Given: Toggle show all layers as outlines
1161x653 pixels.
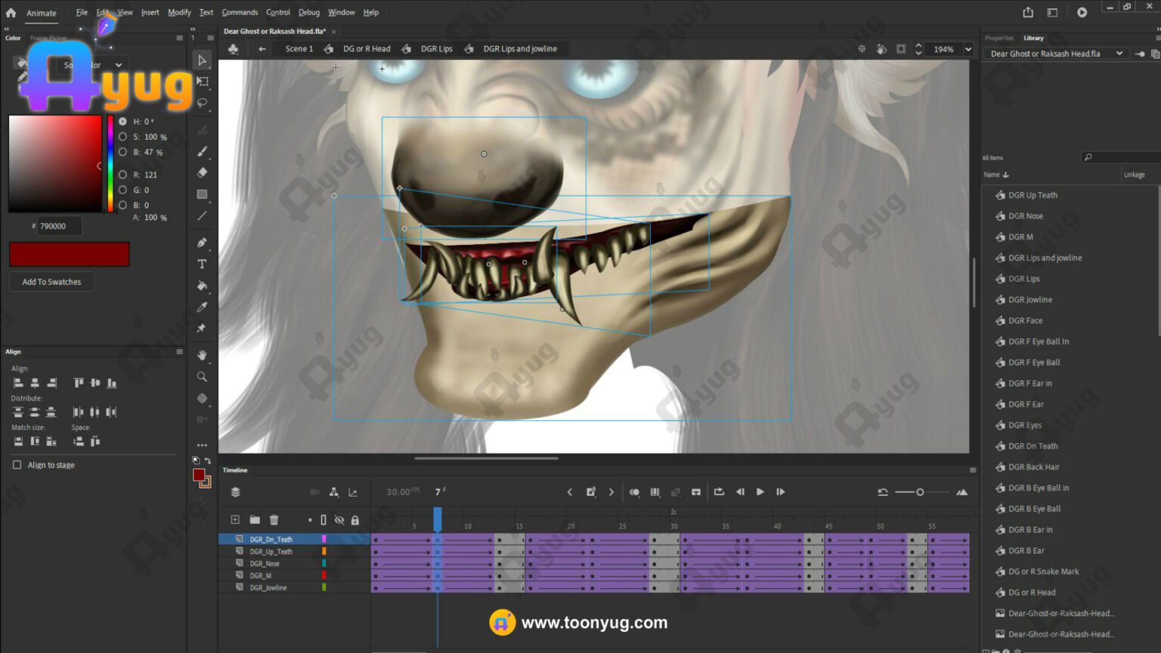Looking at the screenshot, I should [x=324, y=520].
